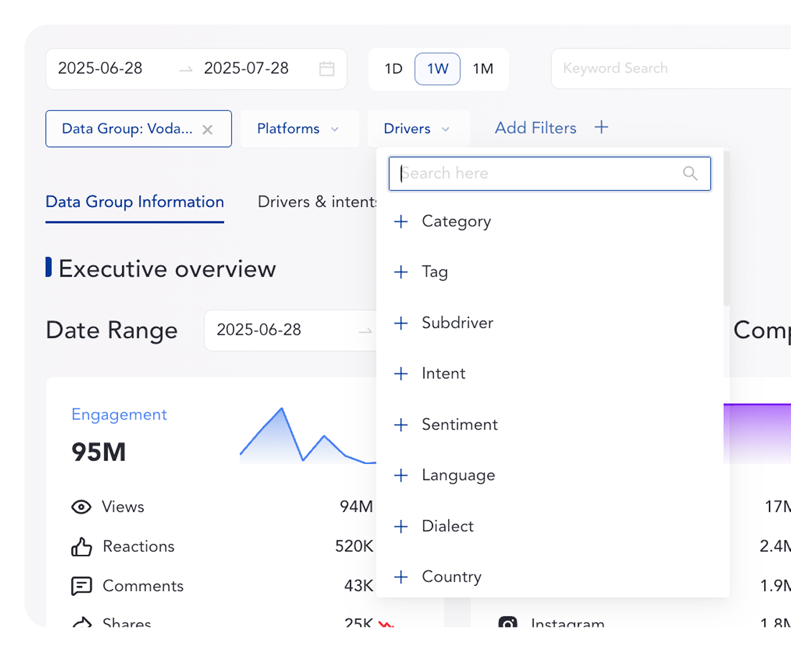The width and height of the screenshot is (791, 653).
Task: Select the 1M time range option
Action: 483,69
